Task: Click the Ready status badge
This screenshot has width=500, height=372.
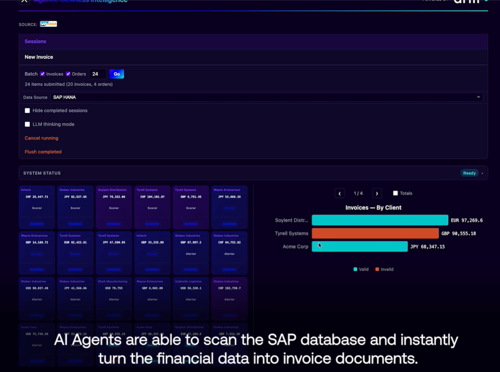Action: click(x=469, y=173)
